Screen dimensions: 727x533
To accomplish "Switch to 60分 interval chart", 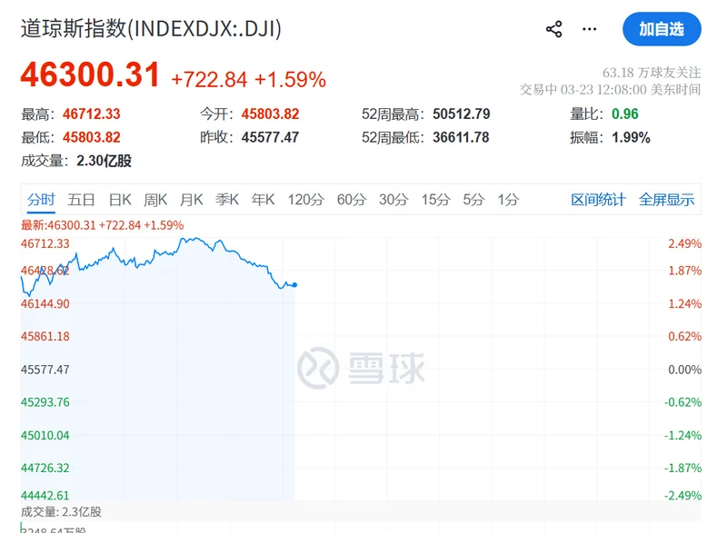I will 350,200.
